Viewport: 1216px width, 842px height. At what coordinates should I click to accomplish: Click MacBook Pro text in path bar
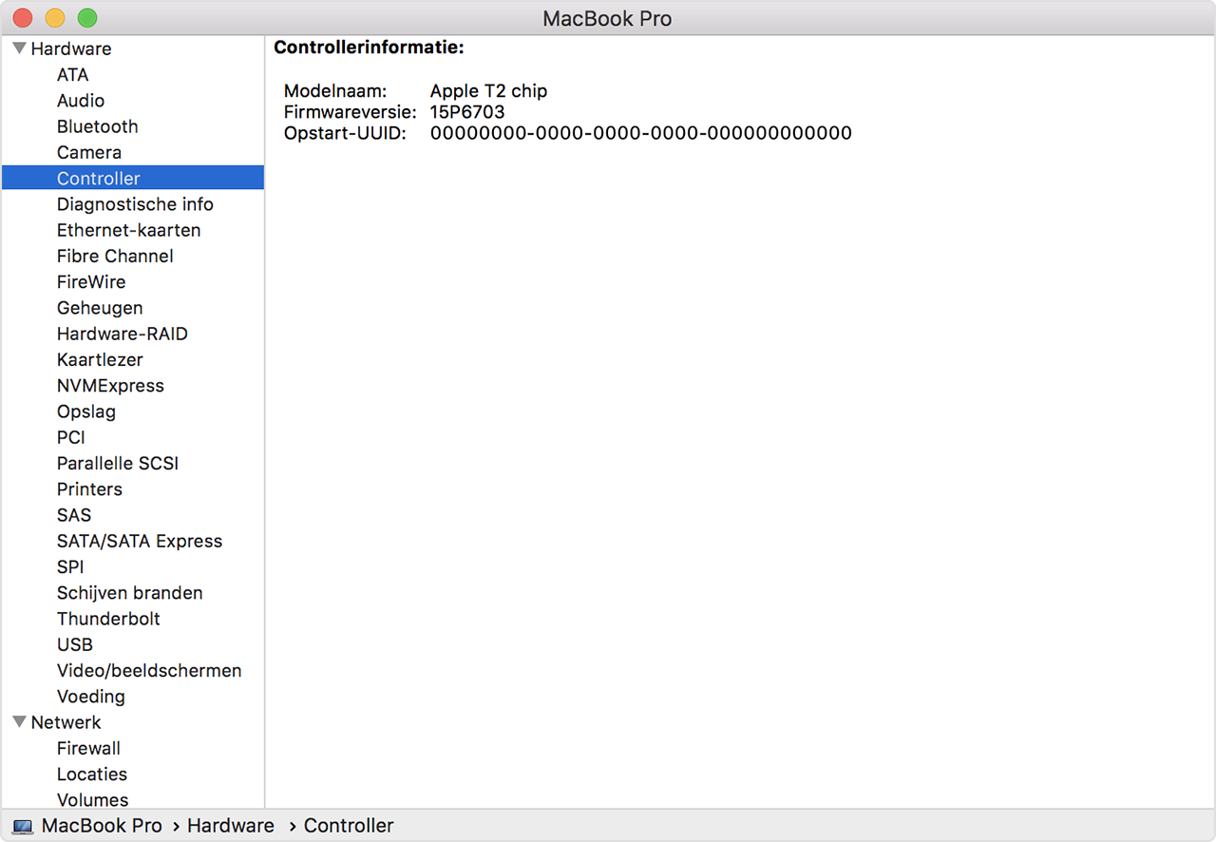102,827
